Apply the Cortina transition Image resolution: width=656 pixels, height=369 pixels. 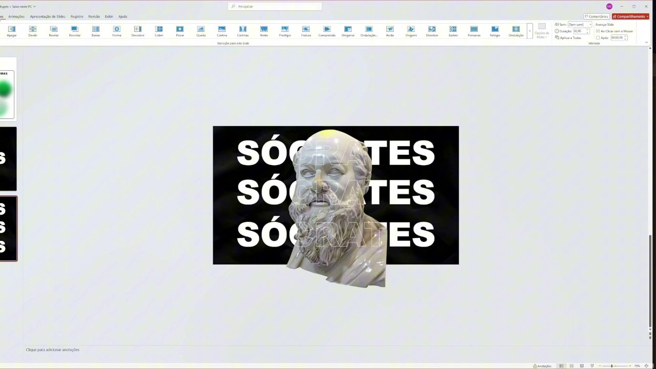(222, 31)
